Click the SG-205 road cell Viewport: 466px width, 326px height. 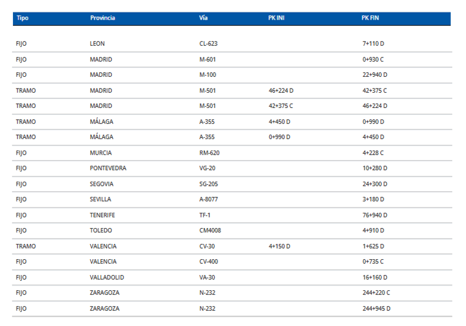(x=209, y=184)
